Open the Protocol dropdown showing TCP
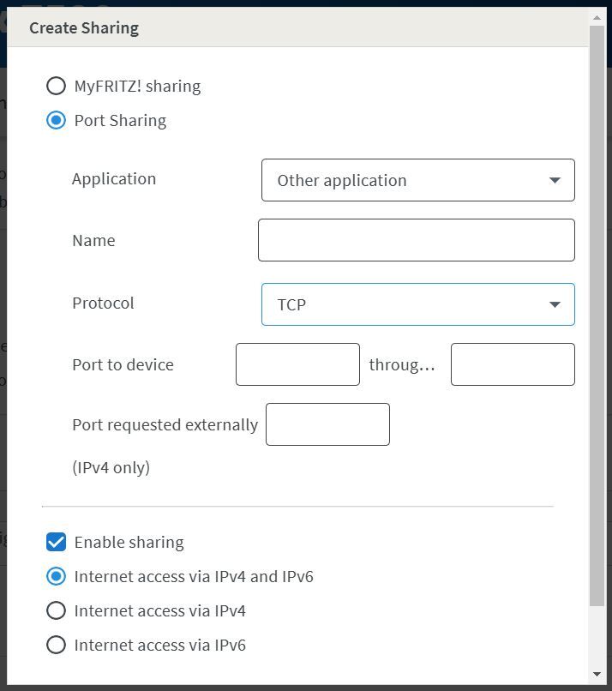This screenshot has width=612, height=691. [x=417, y=304]
